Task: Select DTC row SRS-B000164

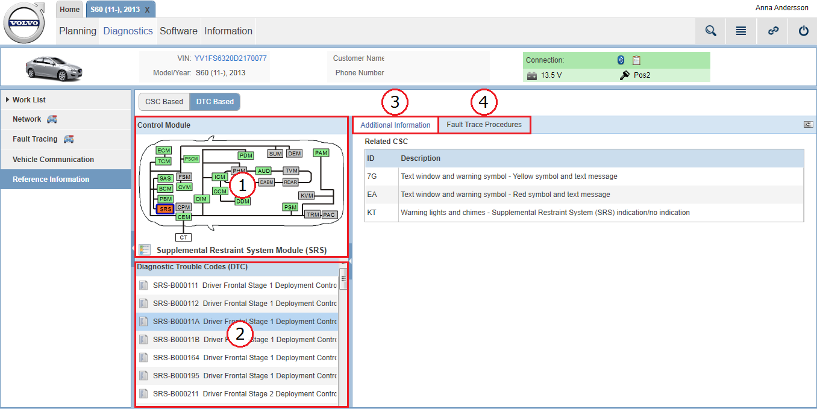Action: pyautogui.click(x=237, y=358)
